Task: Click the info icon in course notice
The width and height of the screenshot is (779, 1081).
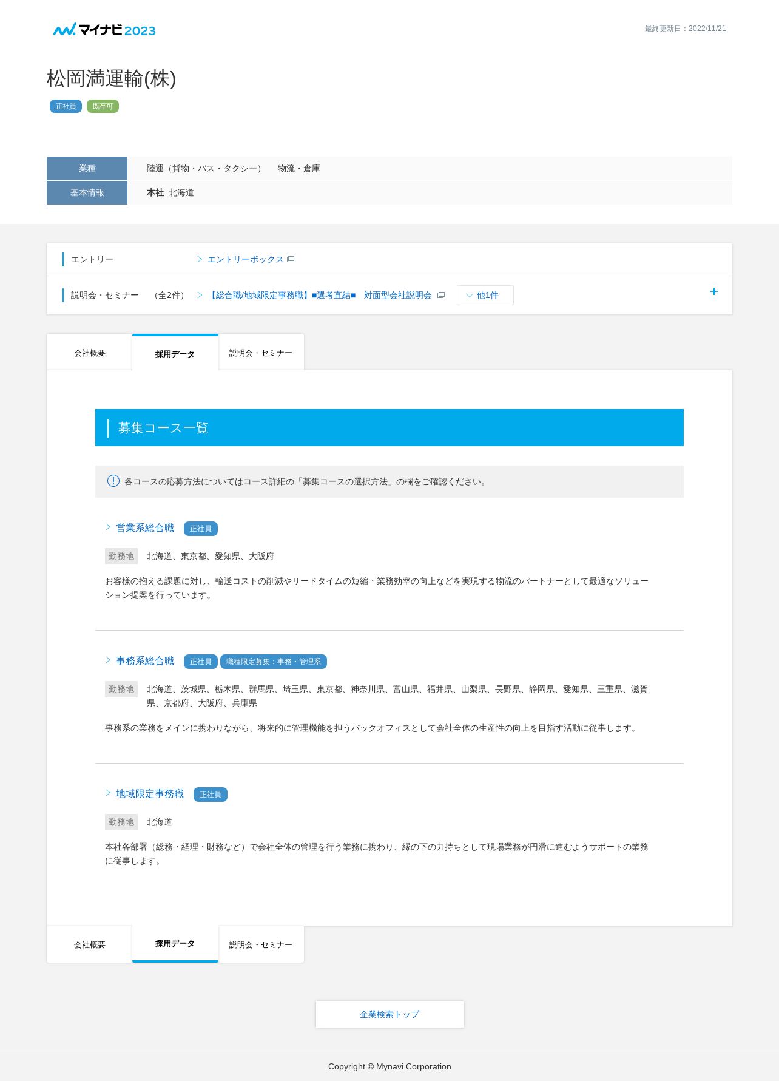Action: coord(113,481)
